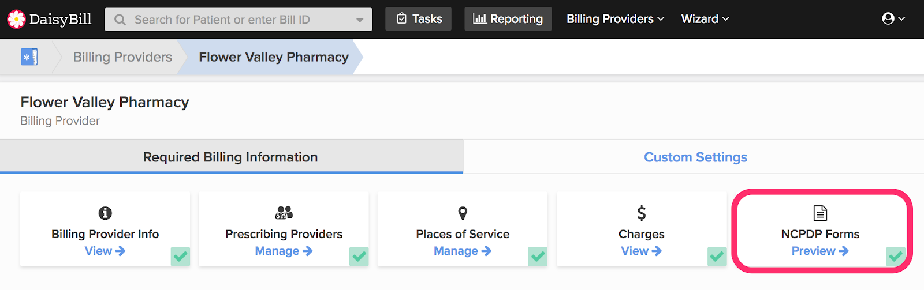
Task: Click the NCPDP Forms document icon
Action: pyautogui.click(x=820, y=213)
